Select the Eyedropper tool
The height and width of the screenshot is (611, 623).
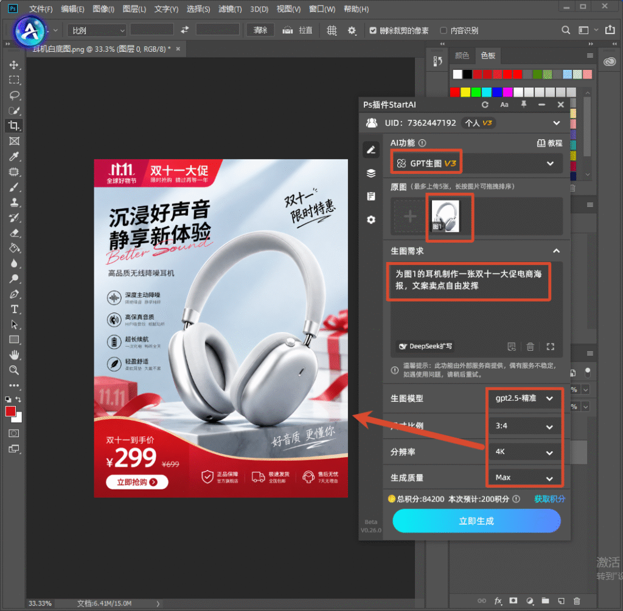click(14, 156)
